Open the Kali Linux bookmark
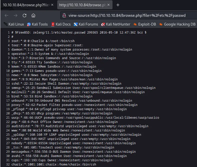 pos(14,24)
